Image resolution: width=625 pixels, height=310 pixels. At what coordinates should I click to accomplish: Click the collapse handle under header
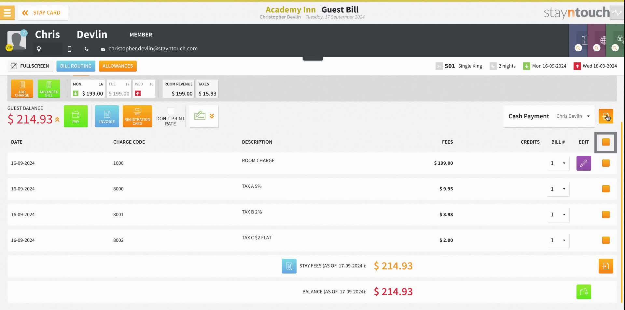coord(313,58)
